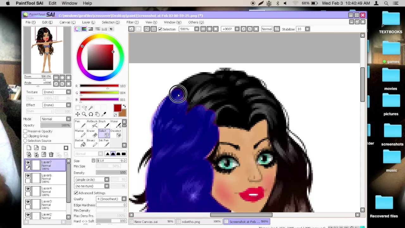Toggle the color wheel panel

coord(77,29)
